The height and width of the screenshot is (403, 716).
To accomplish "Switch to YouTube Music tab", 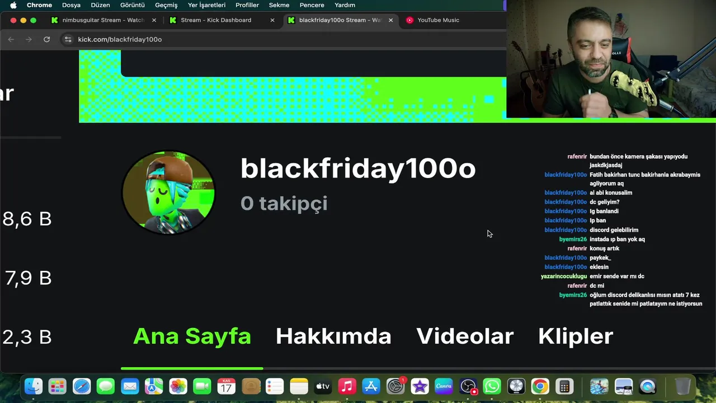I will pyautogui.click(x=438, y=20).
